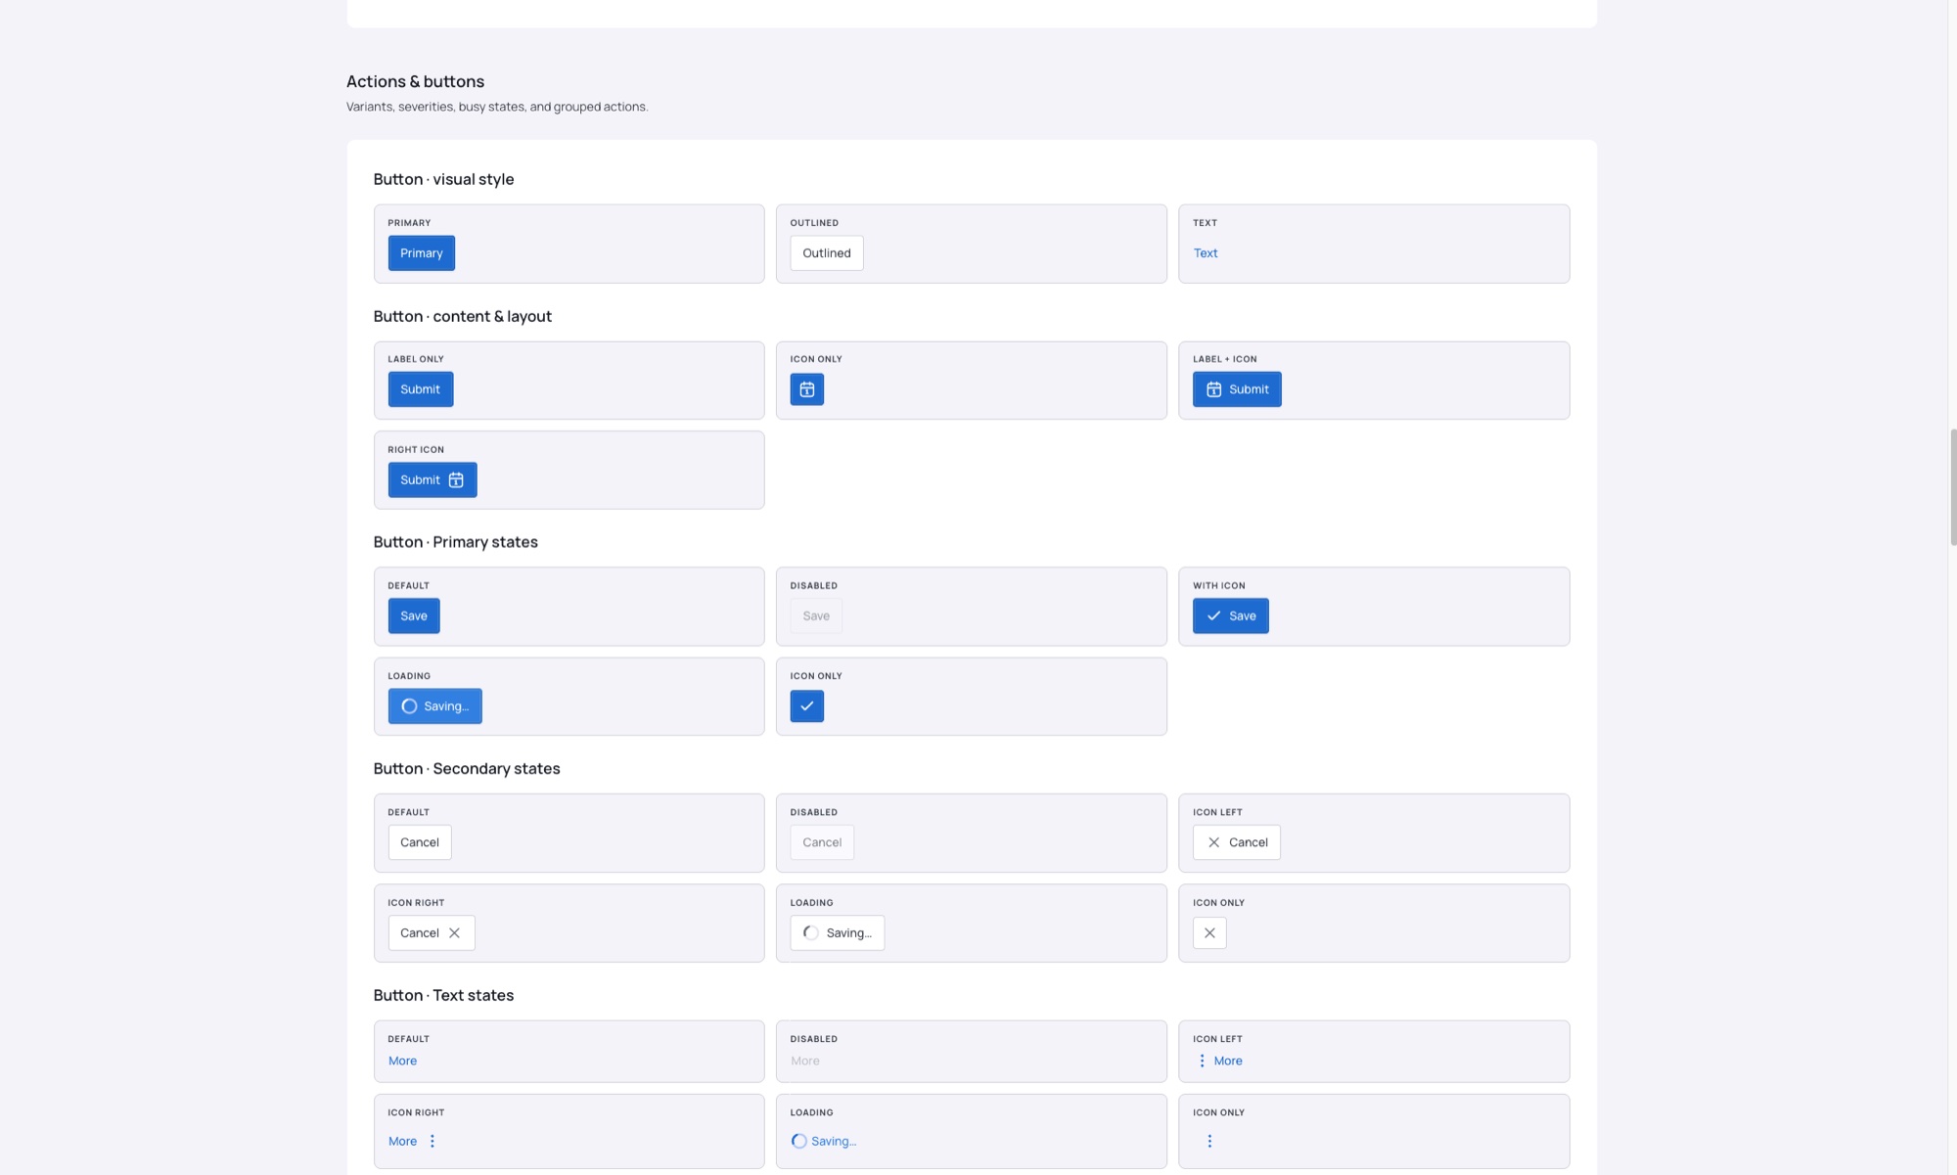The height and width of the screenshot is (1175, 1957).
Task: Click the Label Only Submit button
Action: coord(421,389)
